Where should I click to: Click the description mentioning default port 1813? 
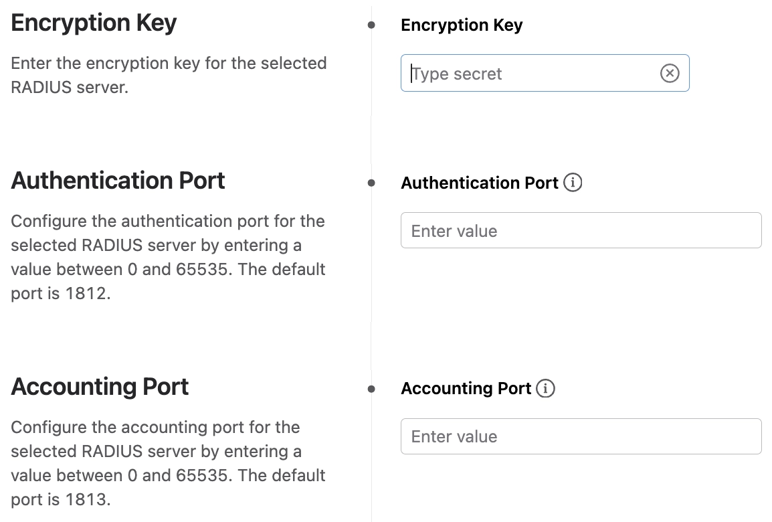click(x=169, y=463)
